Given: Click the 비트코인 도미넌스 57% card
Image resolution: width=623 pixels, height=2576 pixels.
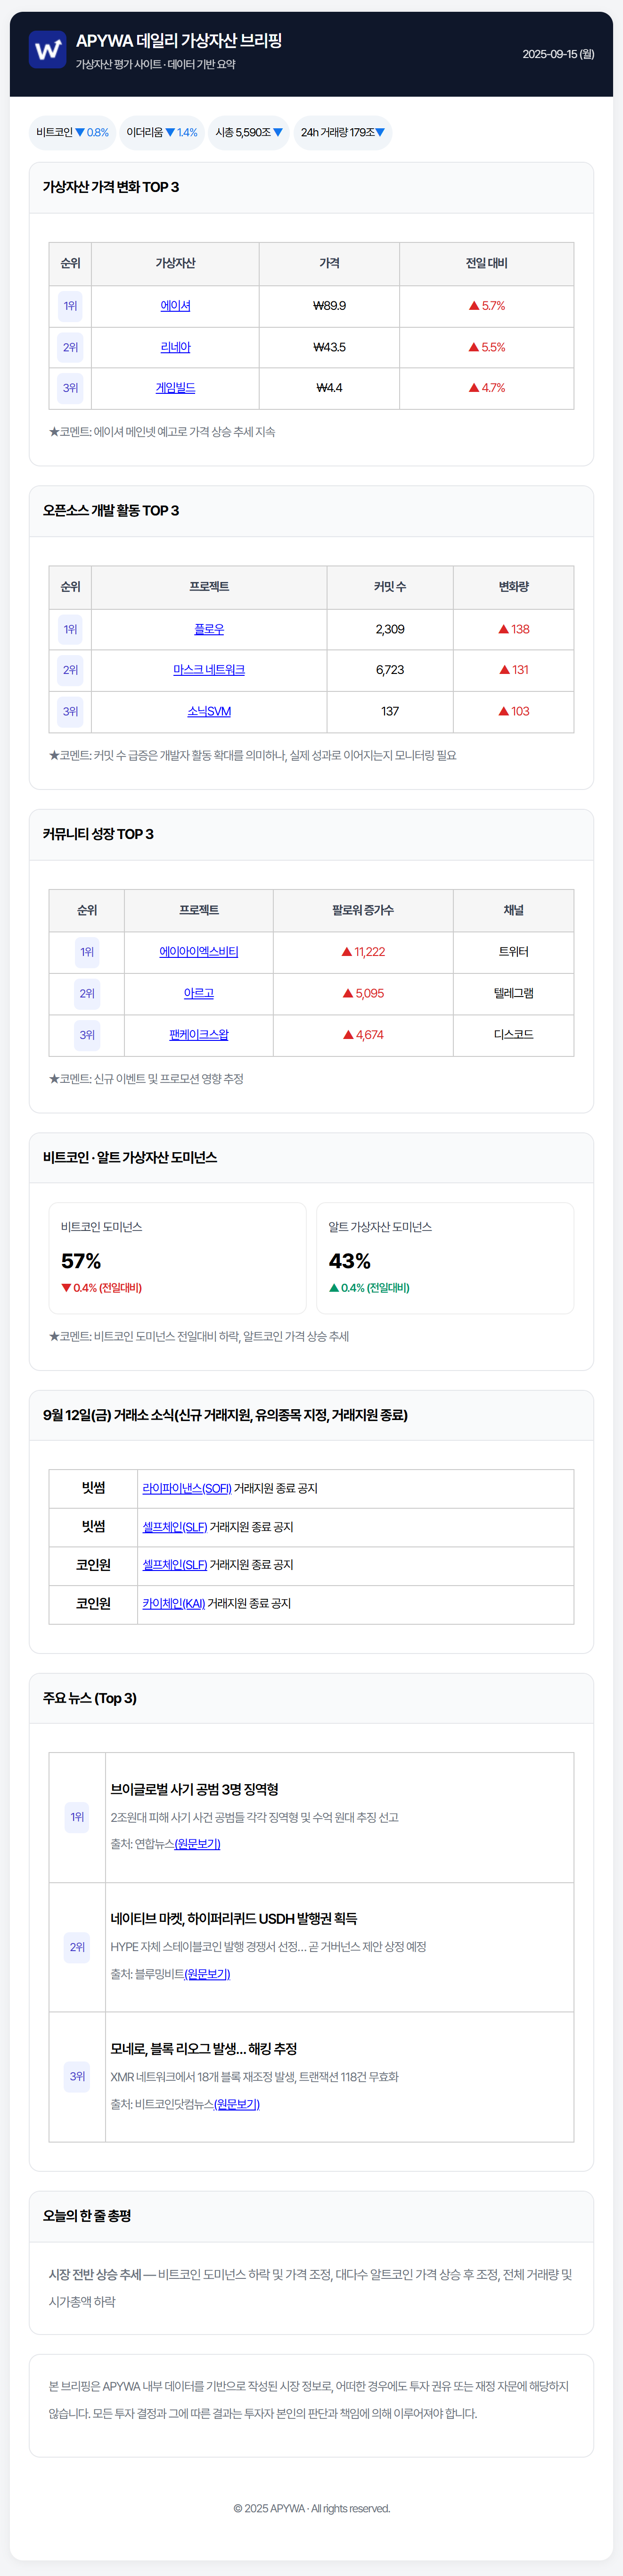Looking at the screenshot, I should [177, 1258].
